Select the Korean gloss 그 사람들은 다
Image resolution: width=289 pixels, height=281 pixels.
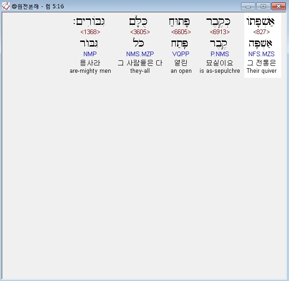pos(140,63)
